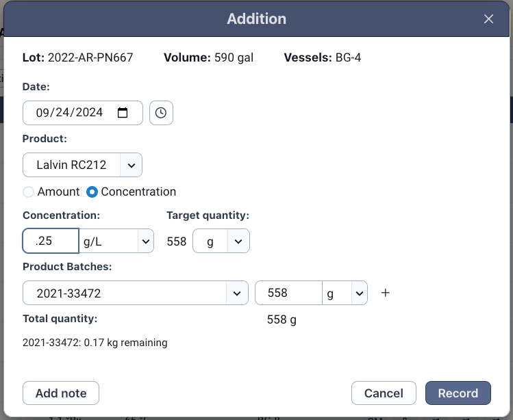Add another product batch with the plus icon
Image resolution: width=513 pixels, height=420 pixels.
click(385, 293)
